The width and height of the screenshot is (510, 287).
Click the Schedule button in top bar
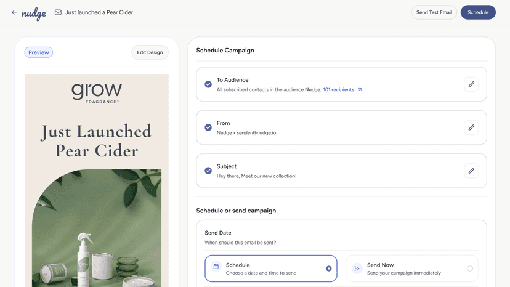pos(478,12)
